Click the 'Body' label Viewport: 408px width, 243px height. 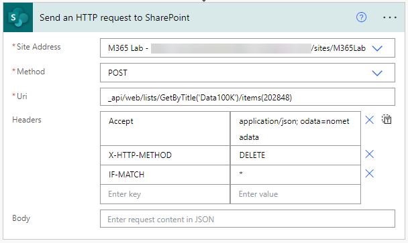point(21,218)
